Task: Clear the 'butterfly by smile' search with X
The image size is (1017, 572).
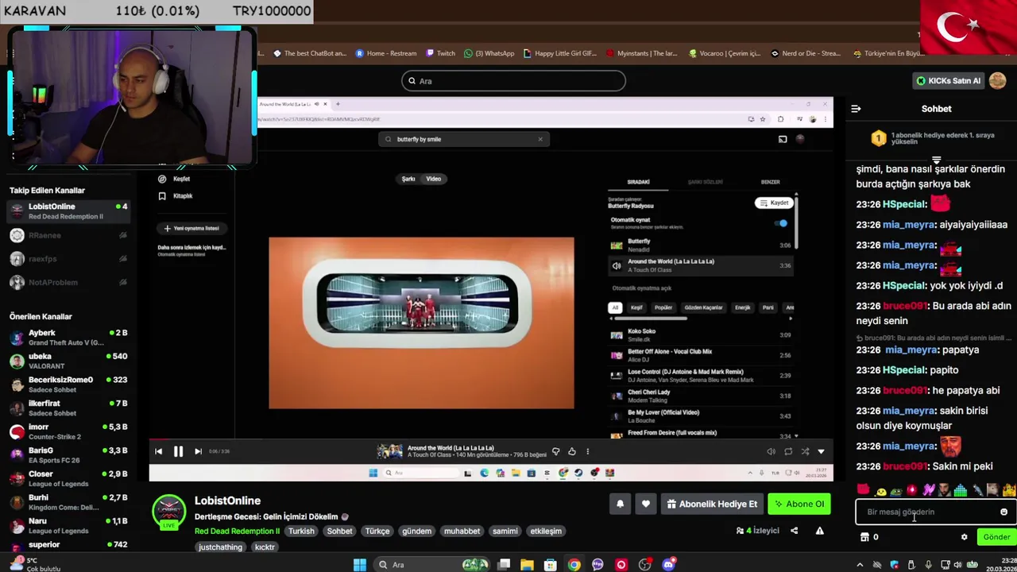Action: coord(540,139)
